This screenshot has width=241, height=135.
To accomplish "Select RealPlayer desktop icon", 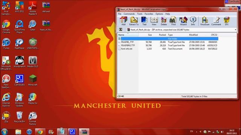I will pos(19,44).
